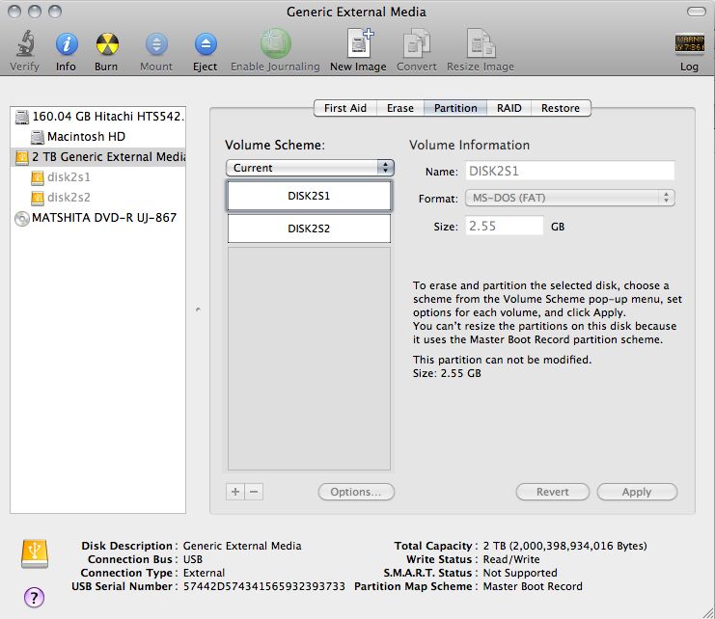Viewport: 715px width, 619px height.
Task: Switch to the Erase tab
Action: pyautogui.click(x=399, y=108)
